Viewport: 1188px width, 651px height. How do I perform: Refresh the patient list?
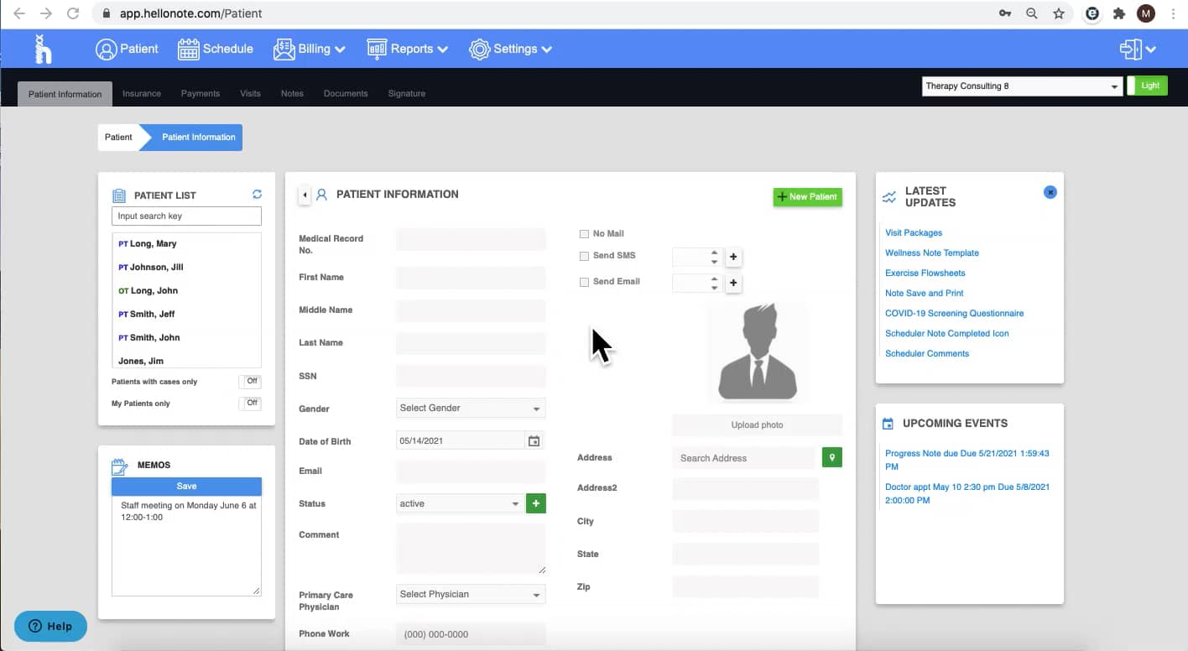pos(257,195)
